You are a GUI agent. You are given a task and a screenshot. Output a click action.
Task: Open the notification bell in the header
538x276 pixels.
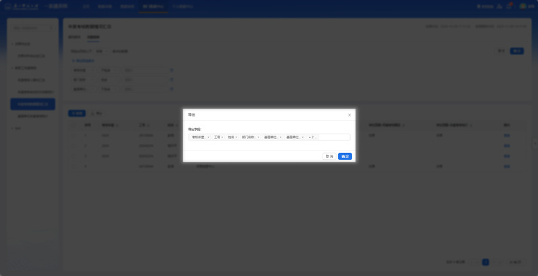pos(508,6)
